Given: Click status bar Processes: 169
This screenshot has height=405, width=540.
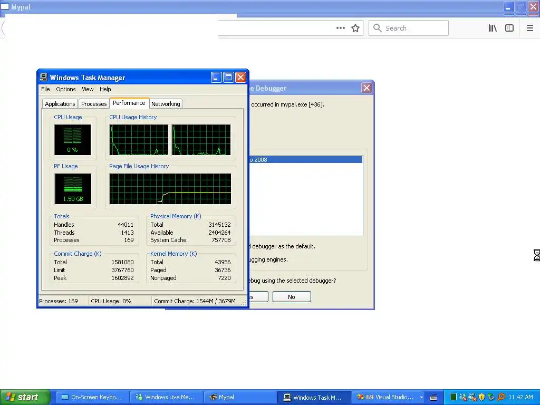Looking at the screenshot, I should coord(59,301).
